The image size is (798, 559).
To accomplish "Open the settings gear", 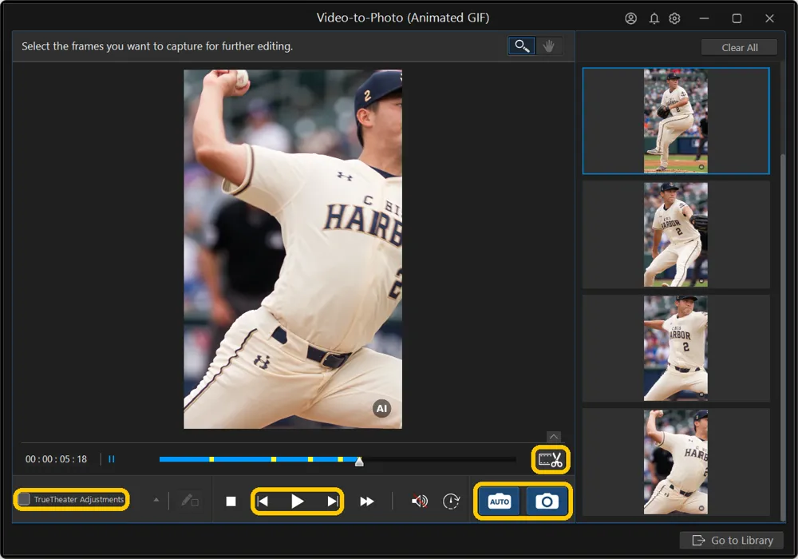I will tap(675, 18).
